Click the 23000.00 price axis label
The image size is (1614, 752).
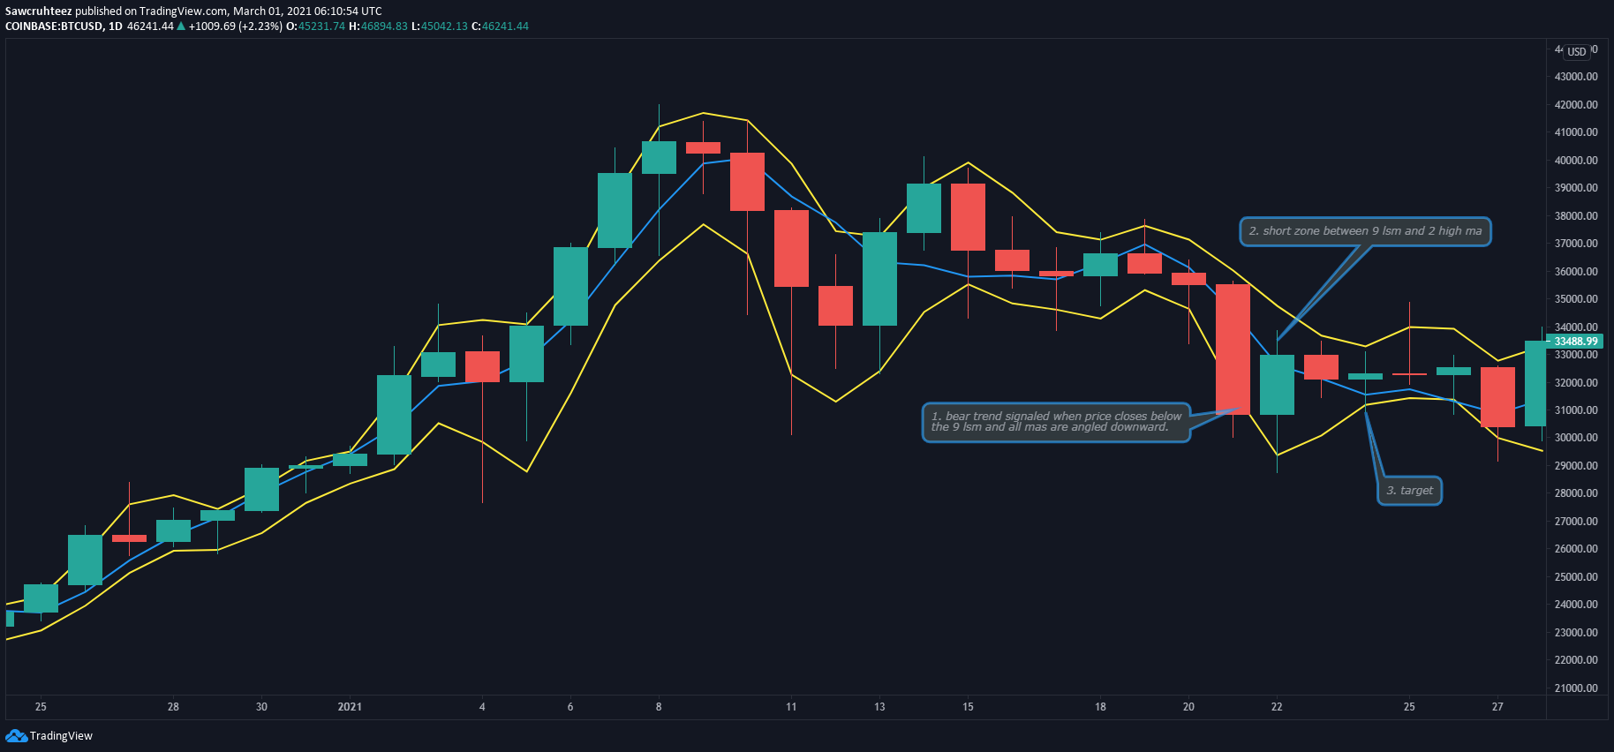pyautogui.click(x=1576, y=633)
